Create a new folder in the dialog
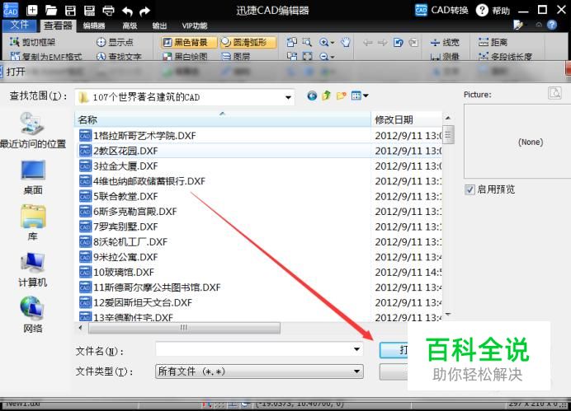The width and height of the screenshot is (571, 411). [341, 96]
